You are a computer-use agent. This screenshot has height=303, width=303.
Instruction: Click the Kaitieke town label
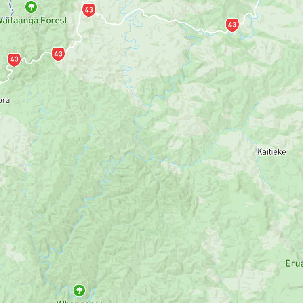click(271, 152)
